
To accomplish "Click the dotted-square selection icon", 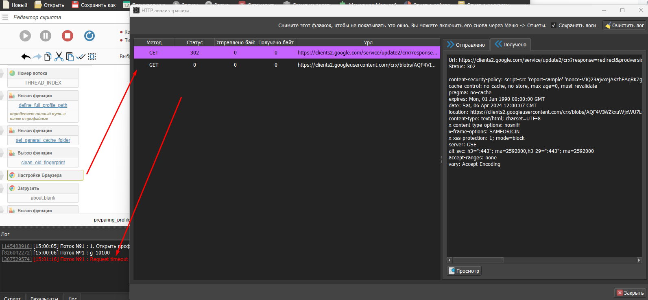I will coord(92,57).
